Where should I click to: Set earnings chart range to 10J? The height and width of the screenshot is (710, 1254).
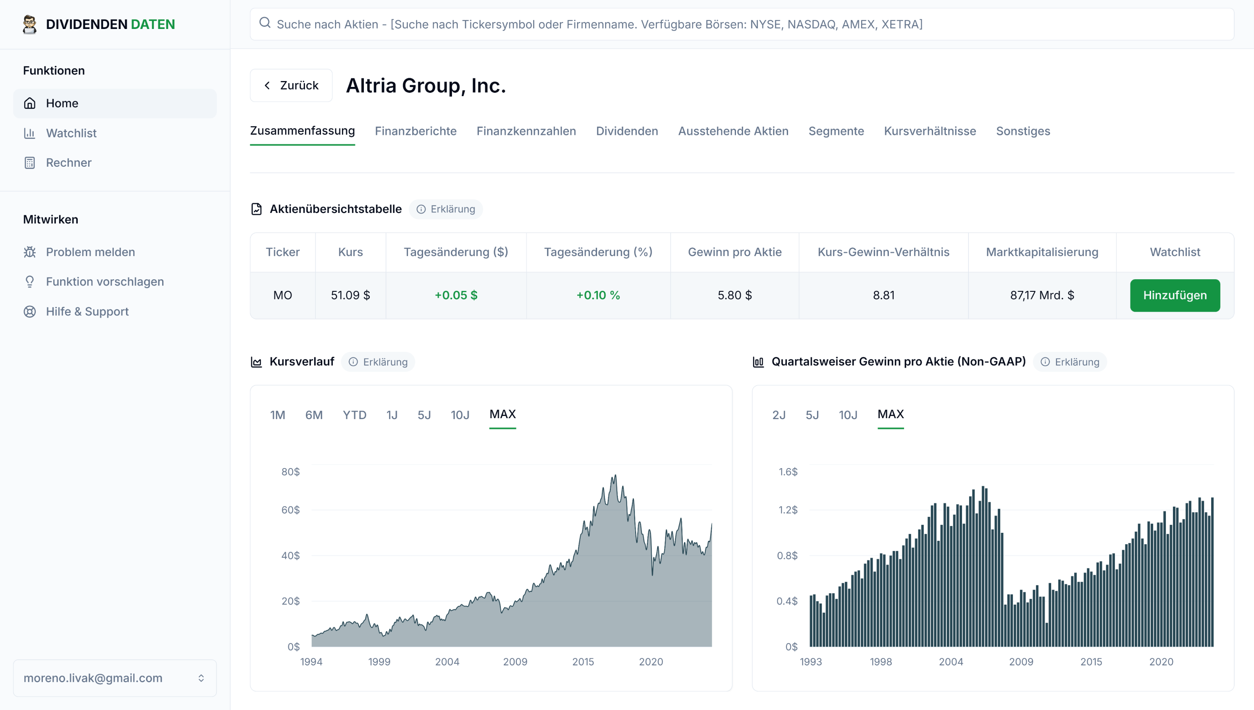tap(848, 415)
